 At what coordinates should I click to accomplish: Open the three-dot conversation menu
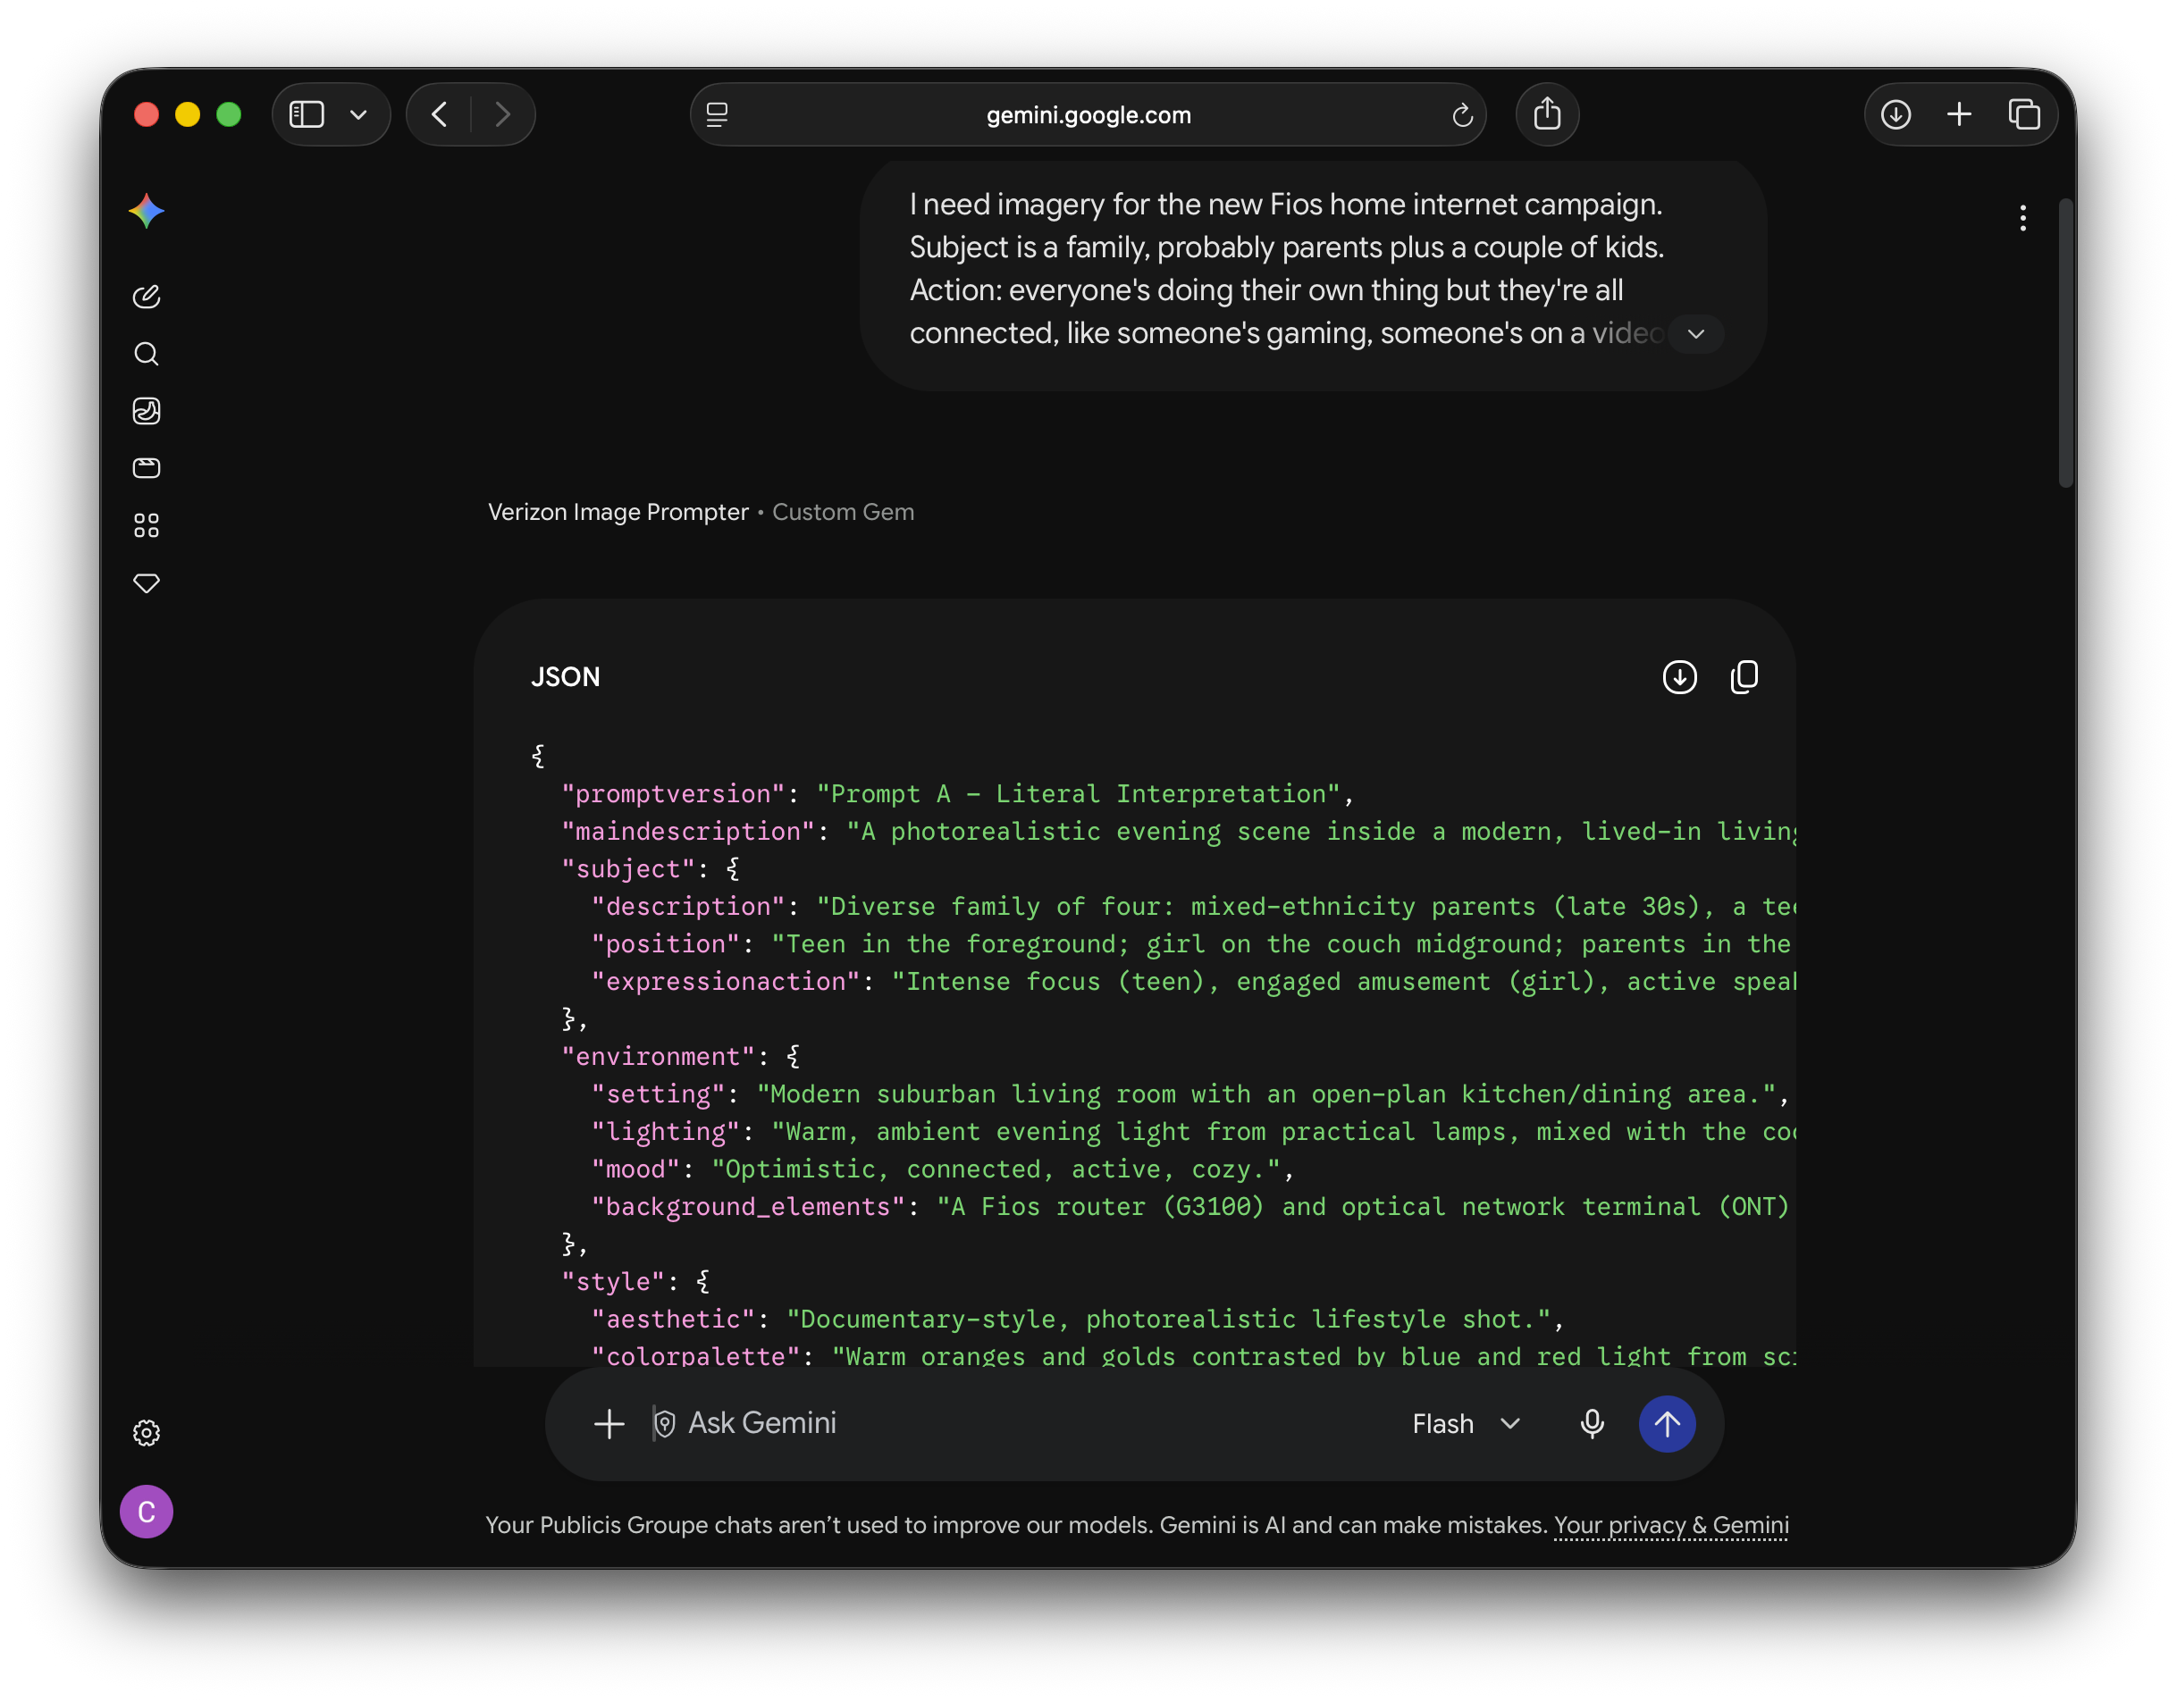2022,217
